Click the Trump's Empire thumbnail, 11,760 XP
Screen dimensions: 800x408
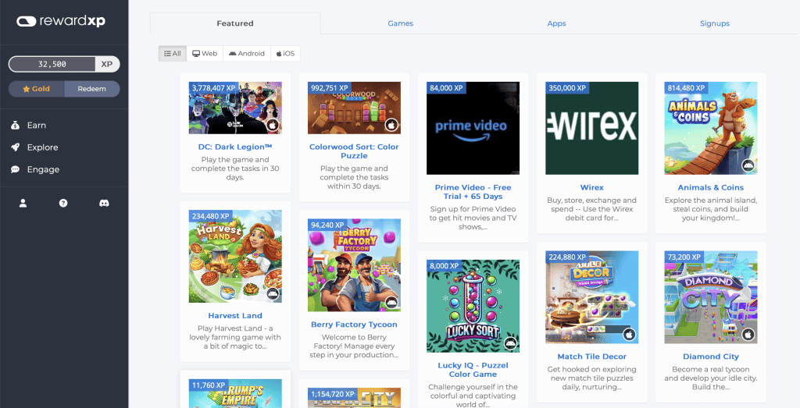235,393
